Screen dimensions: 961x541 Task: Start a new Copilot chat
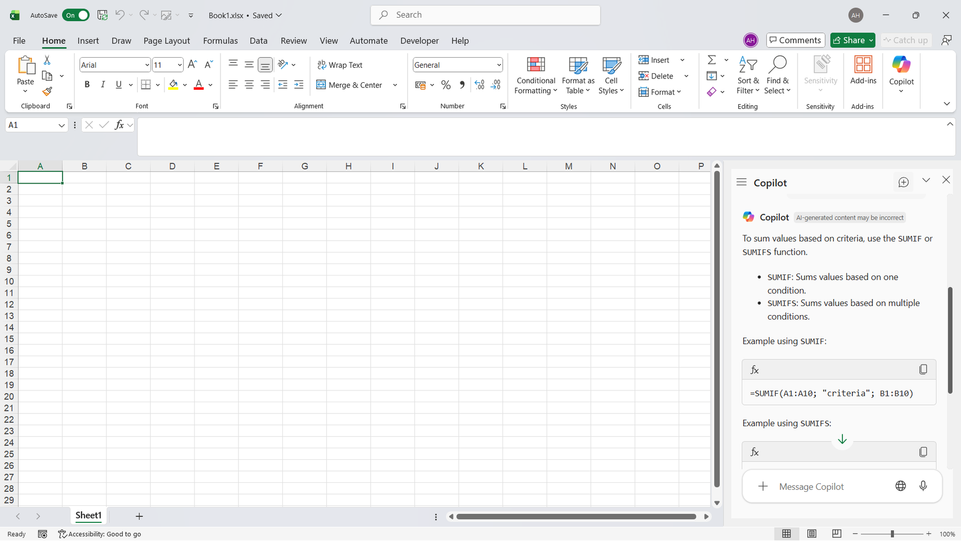click(903, 183)
